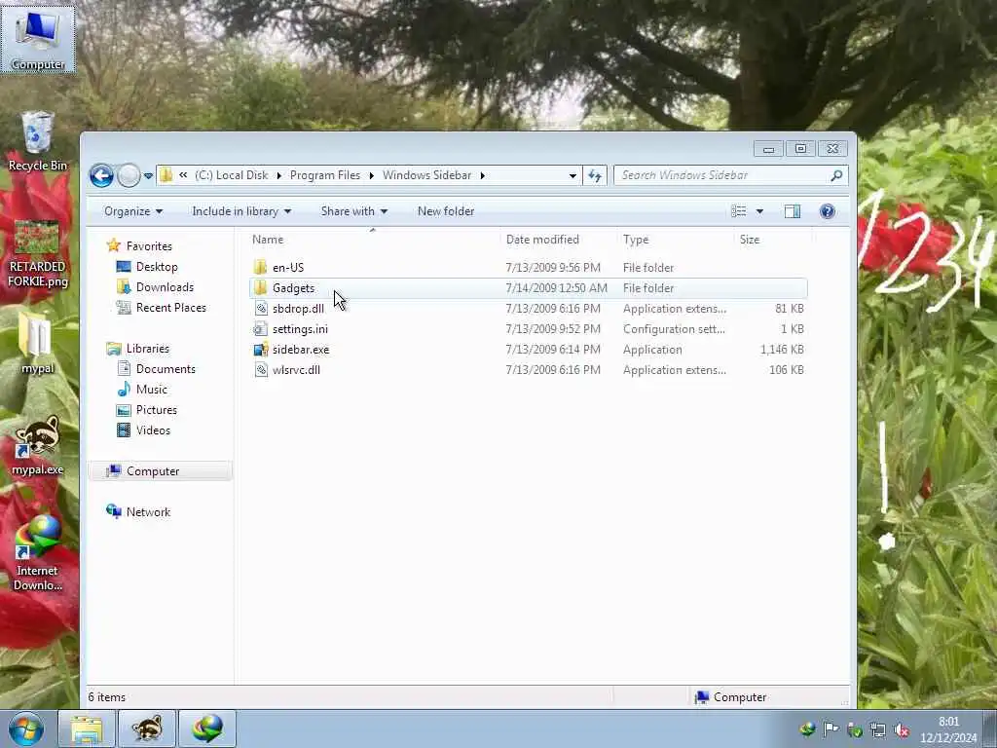997x748 pixels.
Task: Expand the arrow after Windows Sidebar breadcrumb
Action: pyautogui.click(x=483, y=175)
